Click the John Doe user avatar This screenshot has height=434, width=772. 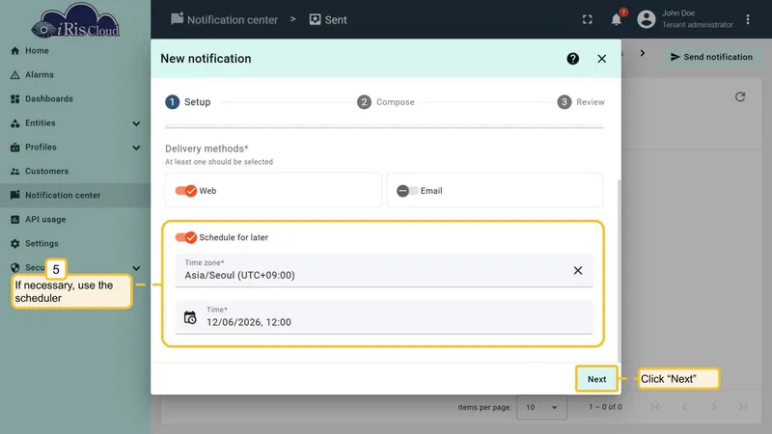point(647,19)
